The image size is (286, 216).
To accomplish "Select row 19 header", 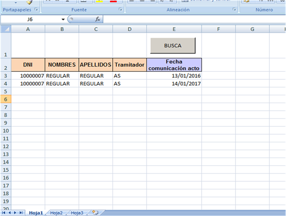I will [6, 201].
